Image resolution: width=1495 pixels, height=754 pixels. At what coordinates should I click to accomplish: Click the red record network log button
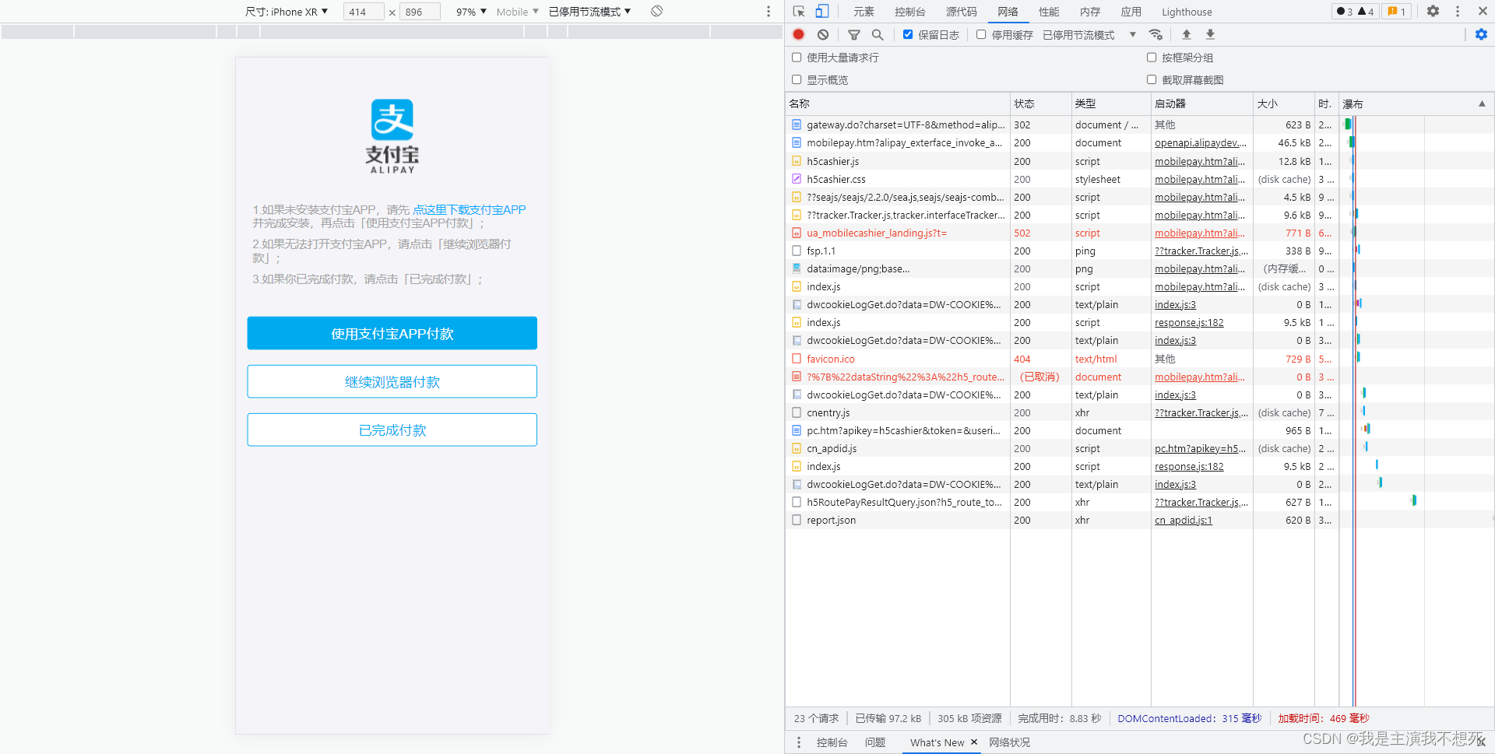[x=799, y=34]
